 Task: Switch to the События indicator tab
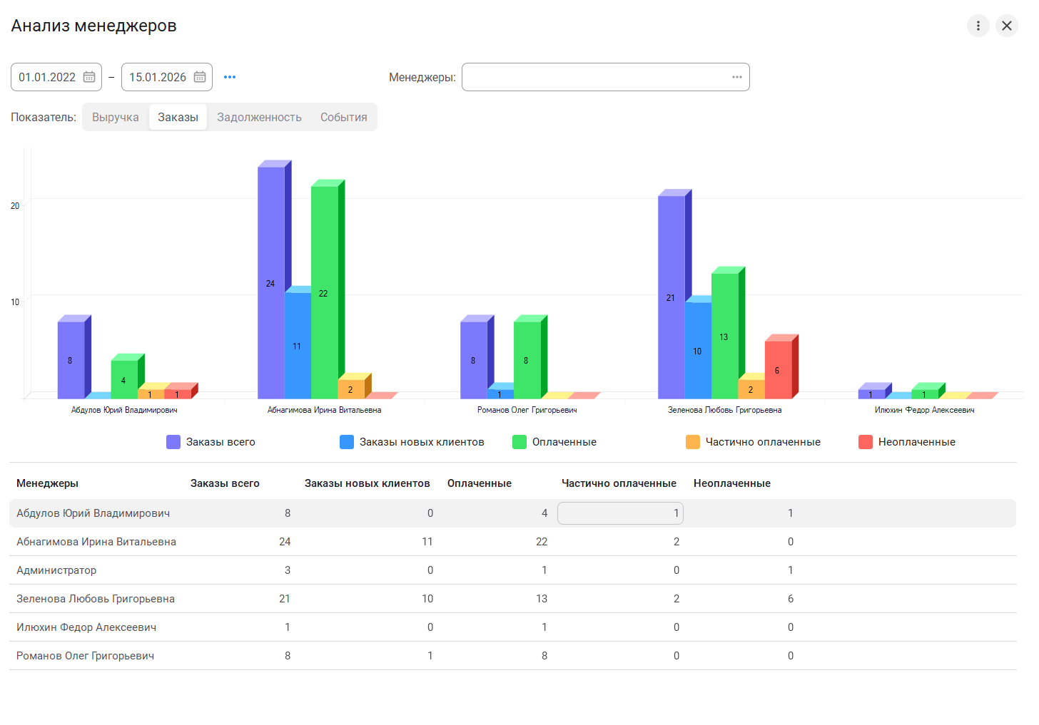point(343,117)
